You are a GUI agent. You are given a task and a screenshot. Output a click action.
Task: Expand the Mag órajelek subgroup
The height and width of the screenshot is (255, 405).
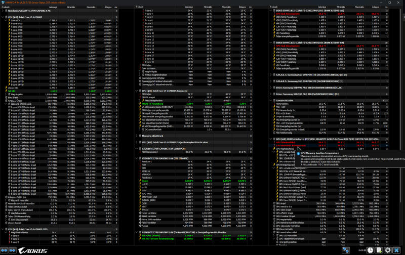[x=6, y=95]
